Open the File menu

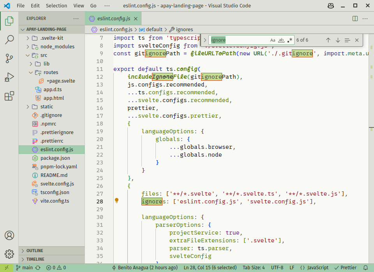tap(21, 6)
